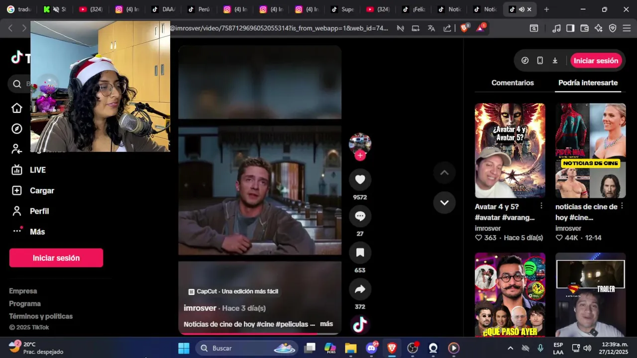This screenshot has height=358, width=637.
Task: Open File Explorer from the taskbar
Action: tap(350, 348)
